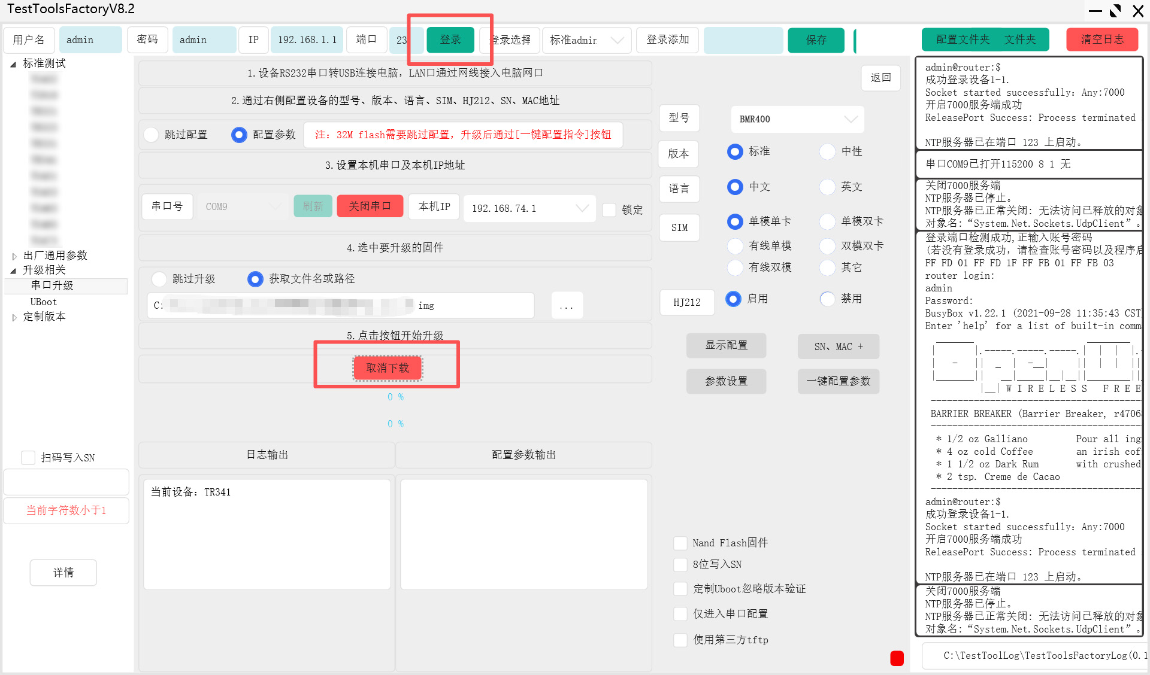
Task: Open the BMR400 model dropdown
Action: click(797, 119)
